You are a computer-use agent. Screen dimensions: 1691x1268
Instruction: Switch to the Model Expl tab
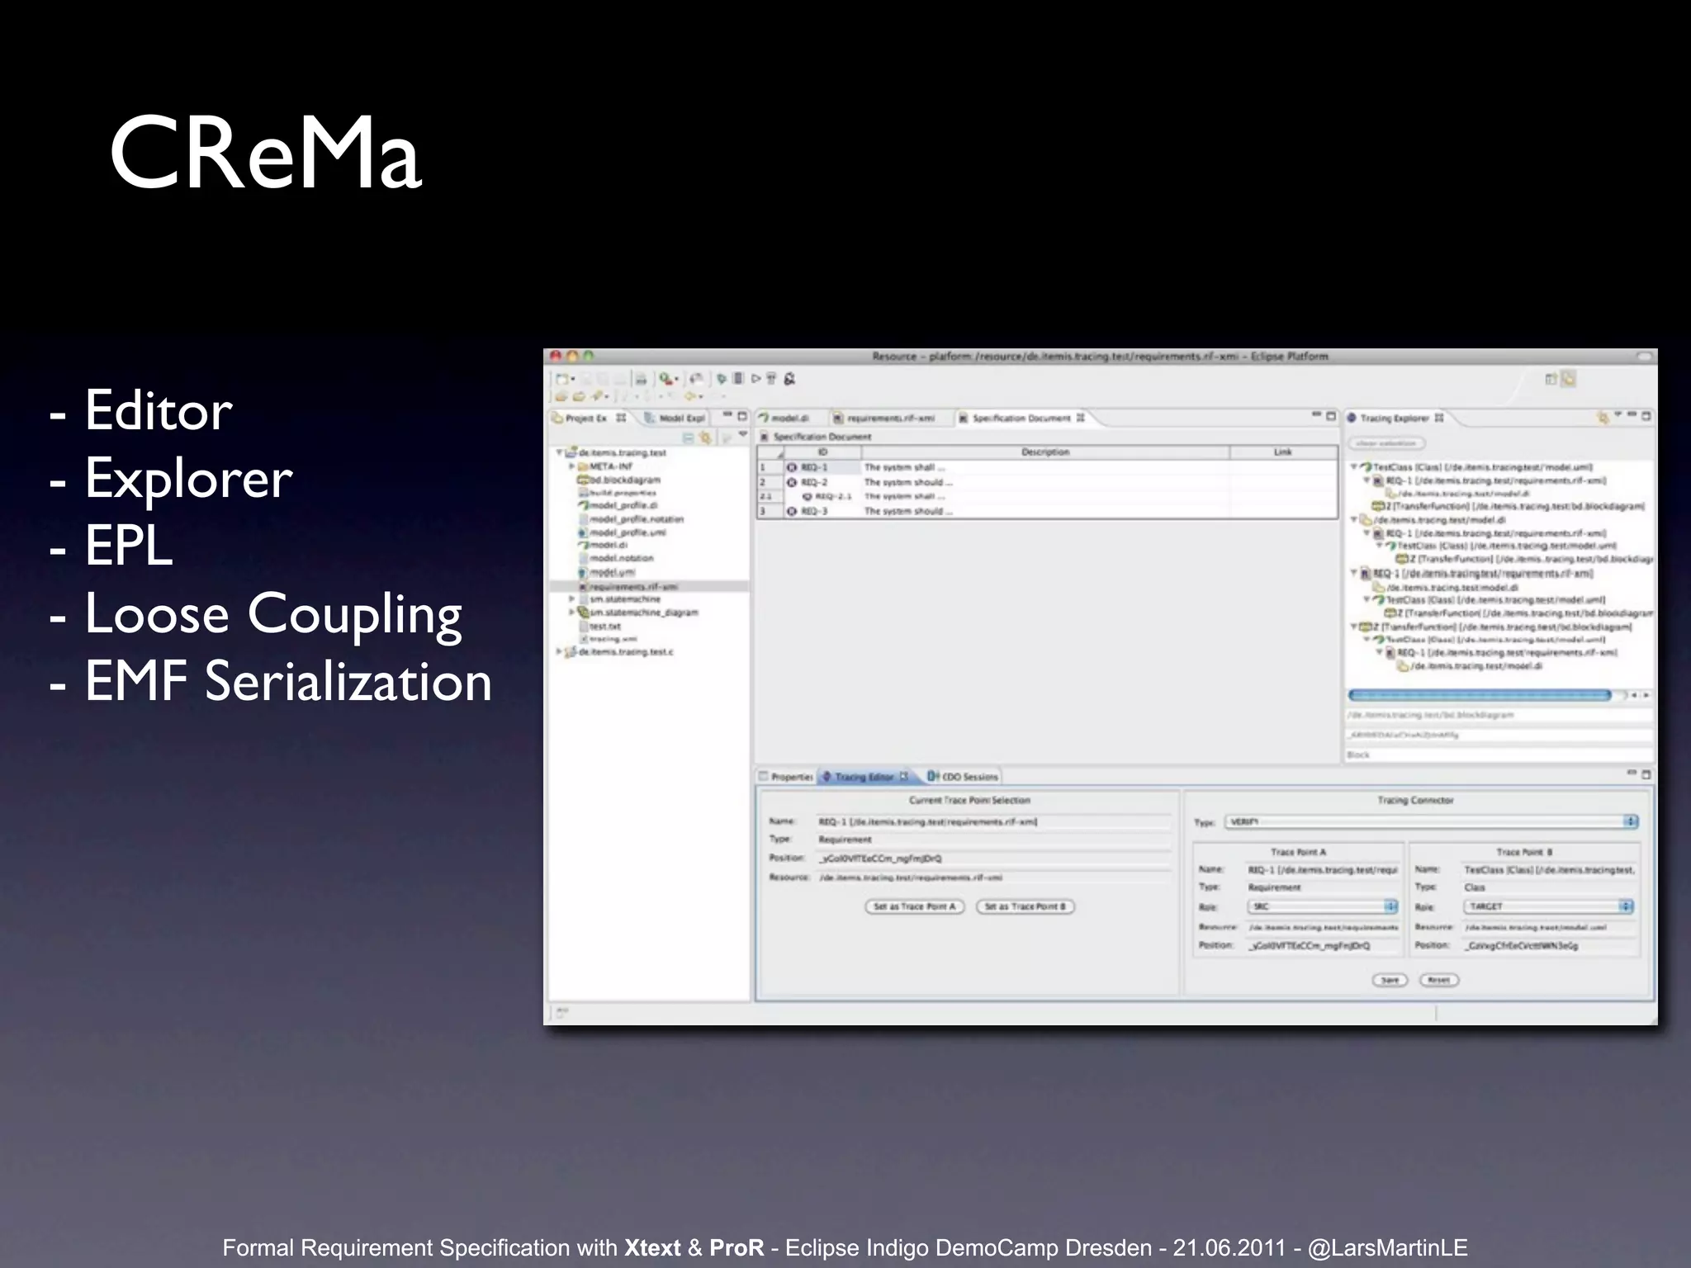click(675, 418)
